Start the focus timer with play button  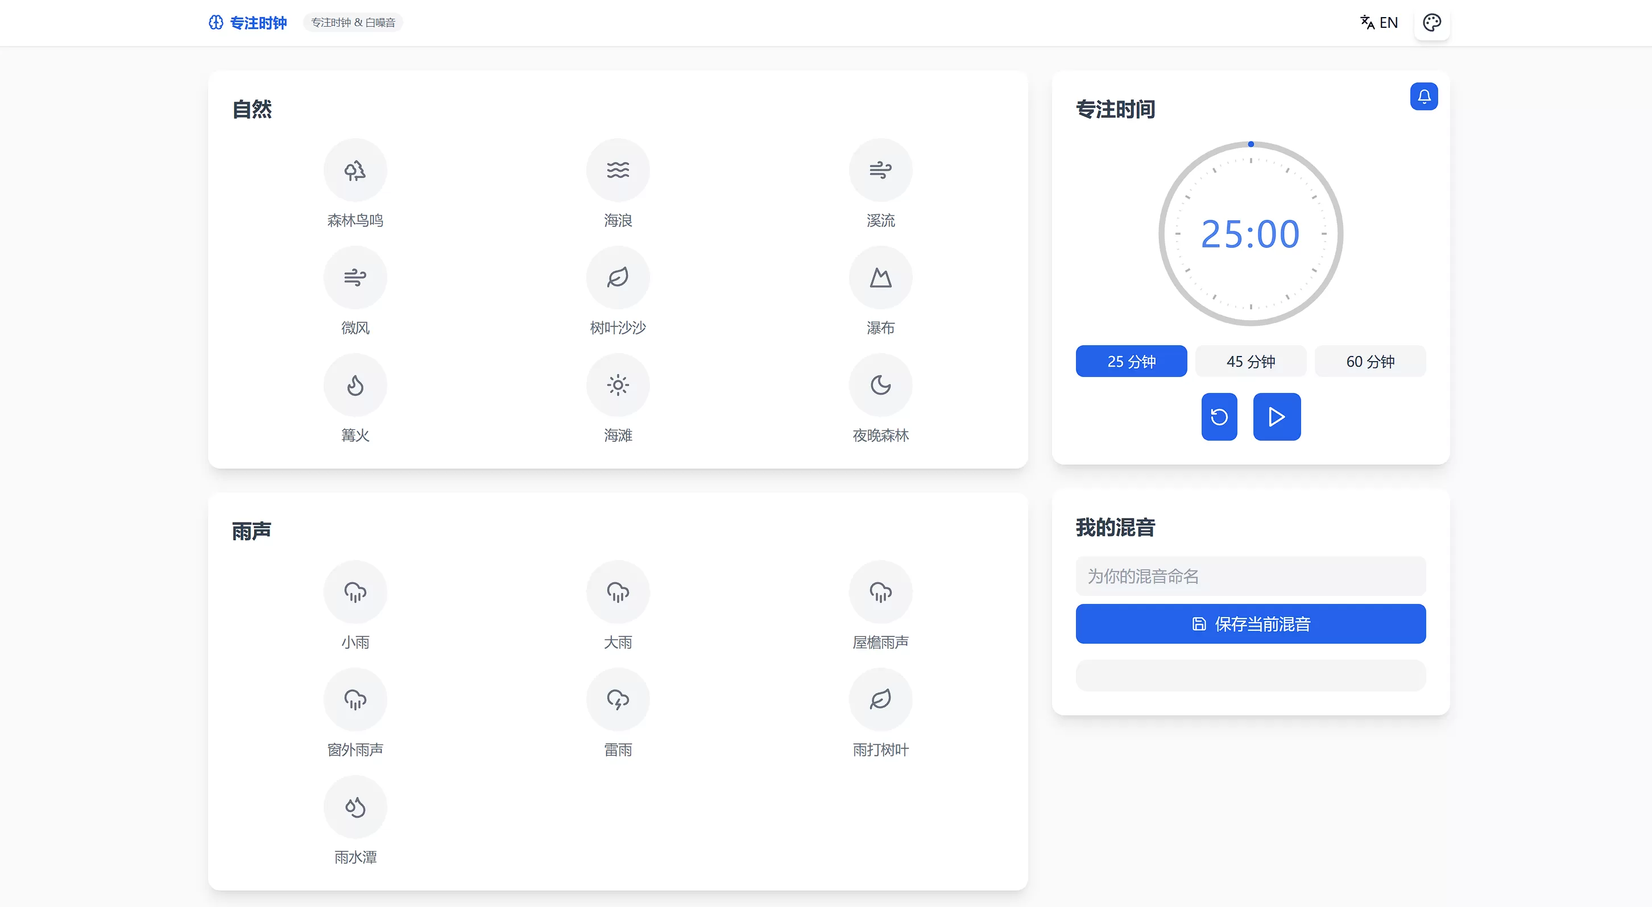coord(1276,417)
